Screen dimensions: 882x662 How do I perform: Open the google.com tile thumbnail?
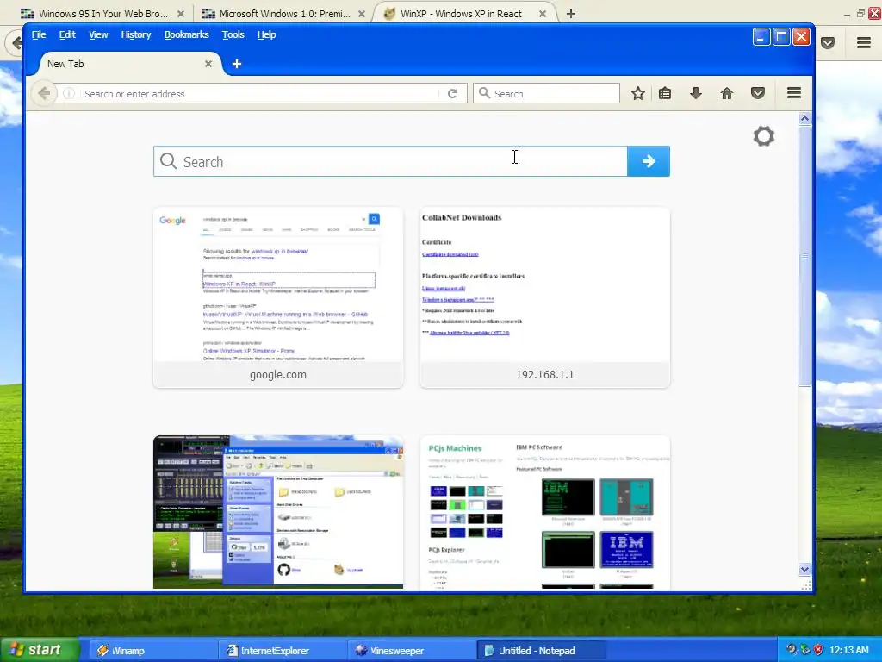point(278,285)
